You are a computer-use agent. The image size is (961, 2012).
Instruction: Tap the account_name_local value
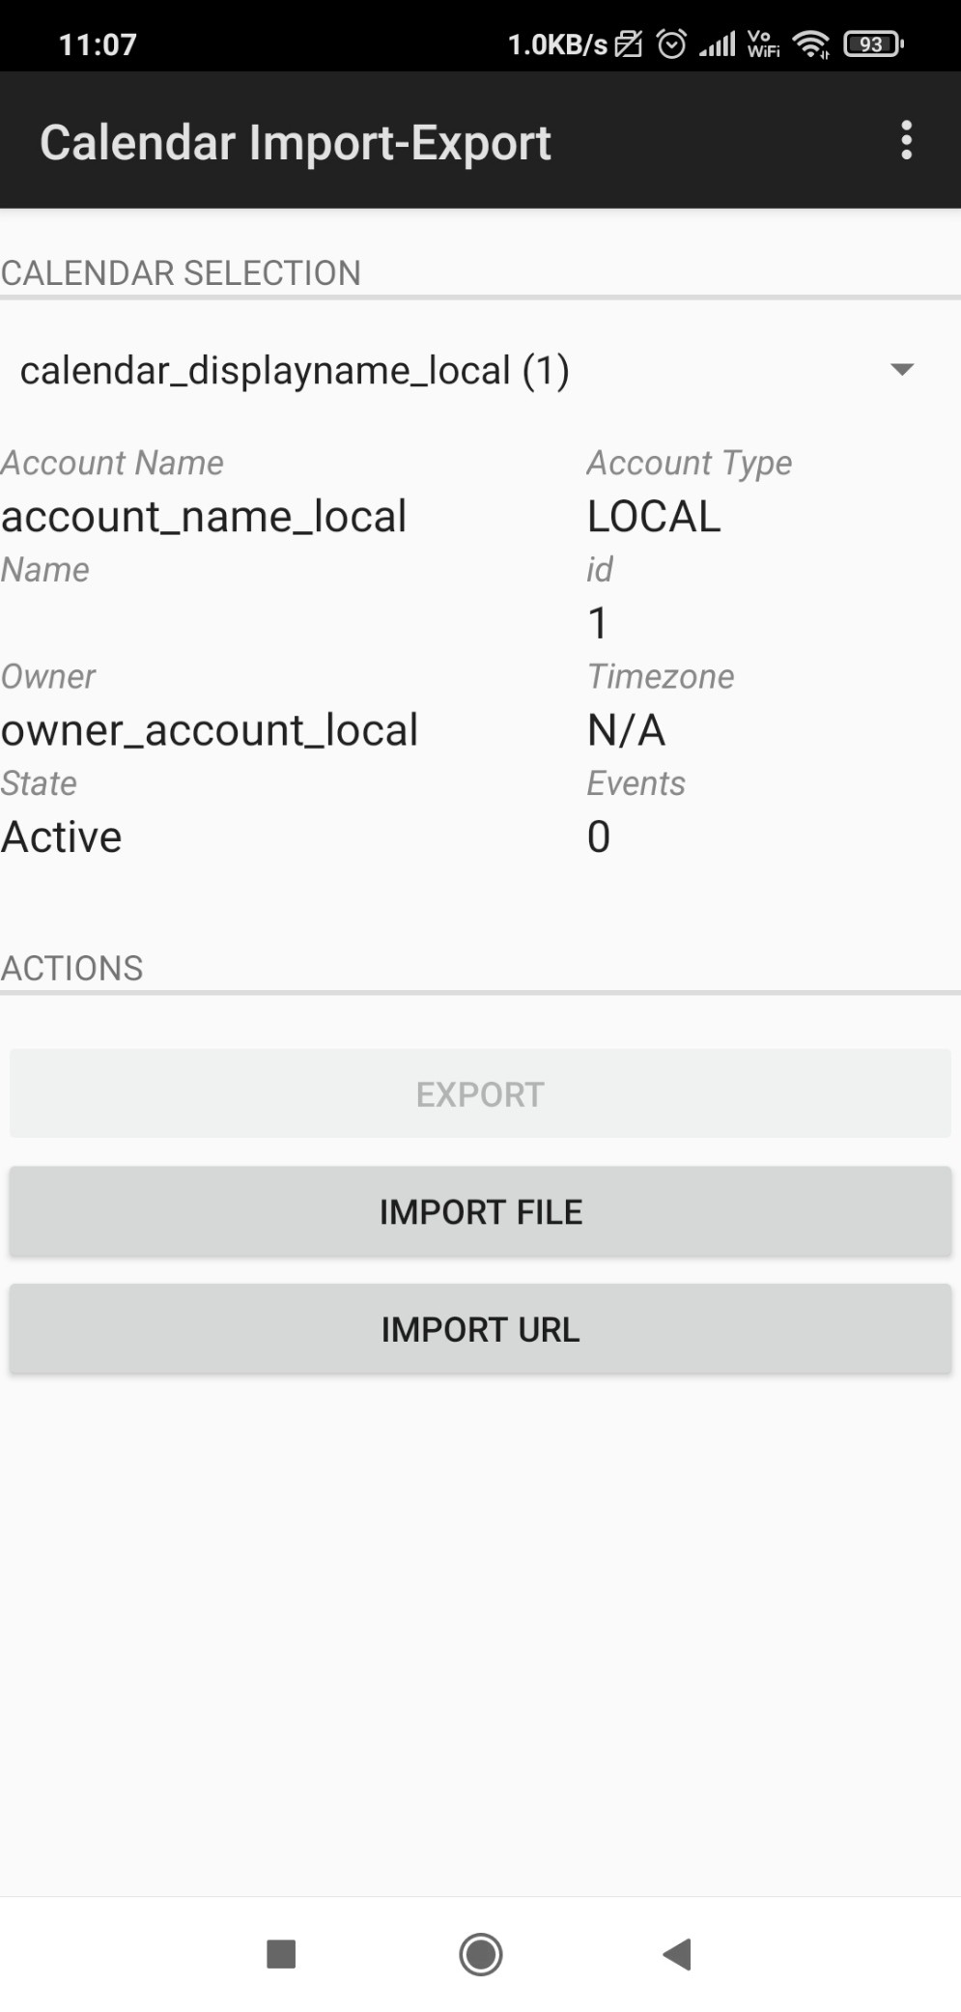204,517
